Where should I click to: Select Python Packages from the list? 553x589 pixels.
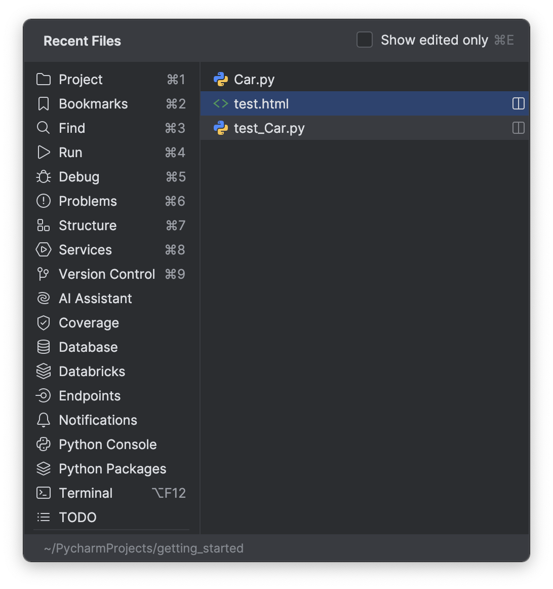click(112, 469)
